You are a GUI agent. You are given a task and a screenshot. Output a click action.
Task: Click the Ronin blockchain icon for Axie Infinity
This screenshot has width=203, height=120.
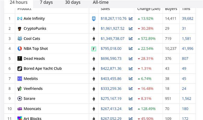94,19
